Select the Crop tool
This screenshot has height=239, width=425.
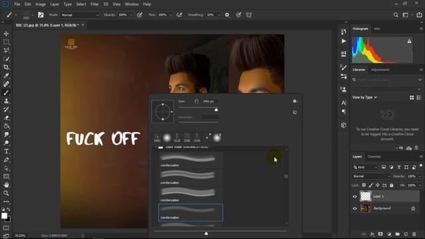(x=6, y=67)
